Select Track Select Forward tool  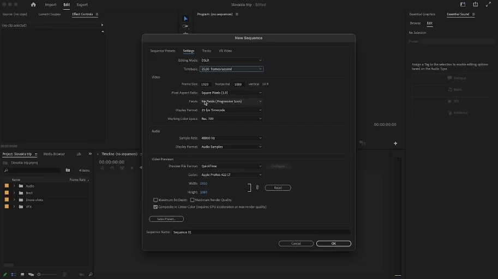[185, 26]
